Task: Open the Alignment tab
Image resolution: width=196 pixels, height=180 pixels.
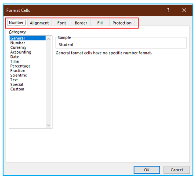Action: (x=39, y=23)
